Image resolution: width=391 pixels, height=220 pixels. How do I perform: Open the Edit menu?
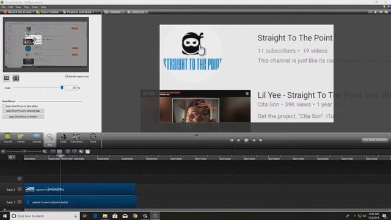[x=10, y=7]
